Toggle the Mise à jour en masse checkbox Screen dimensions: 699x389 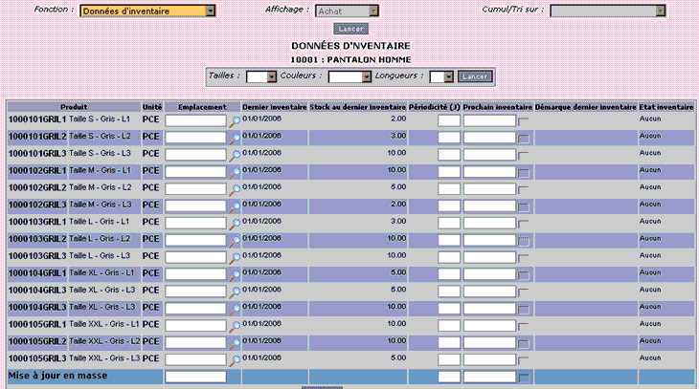pos(524,378)
